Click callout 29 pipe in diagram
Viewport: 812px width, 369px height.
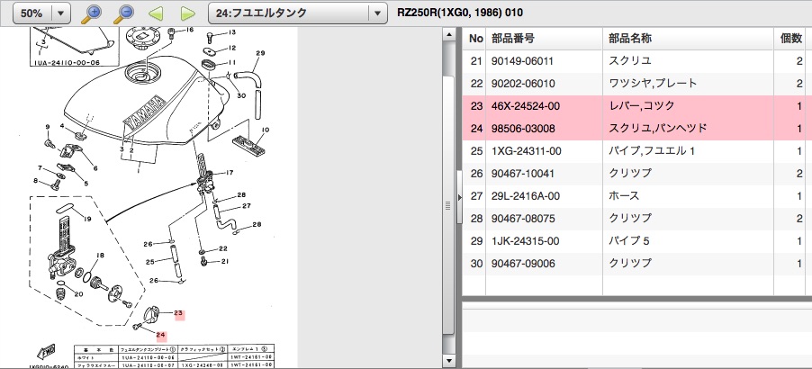[260, 53]
